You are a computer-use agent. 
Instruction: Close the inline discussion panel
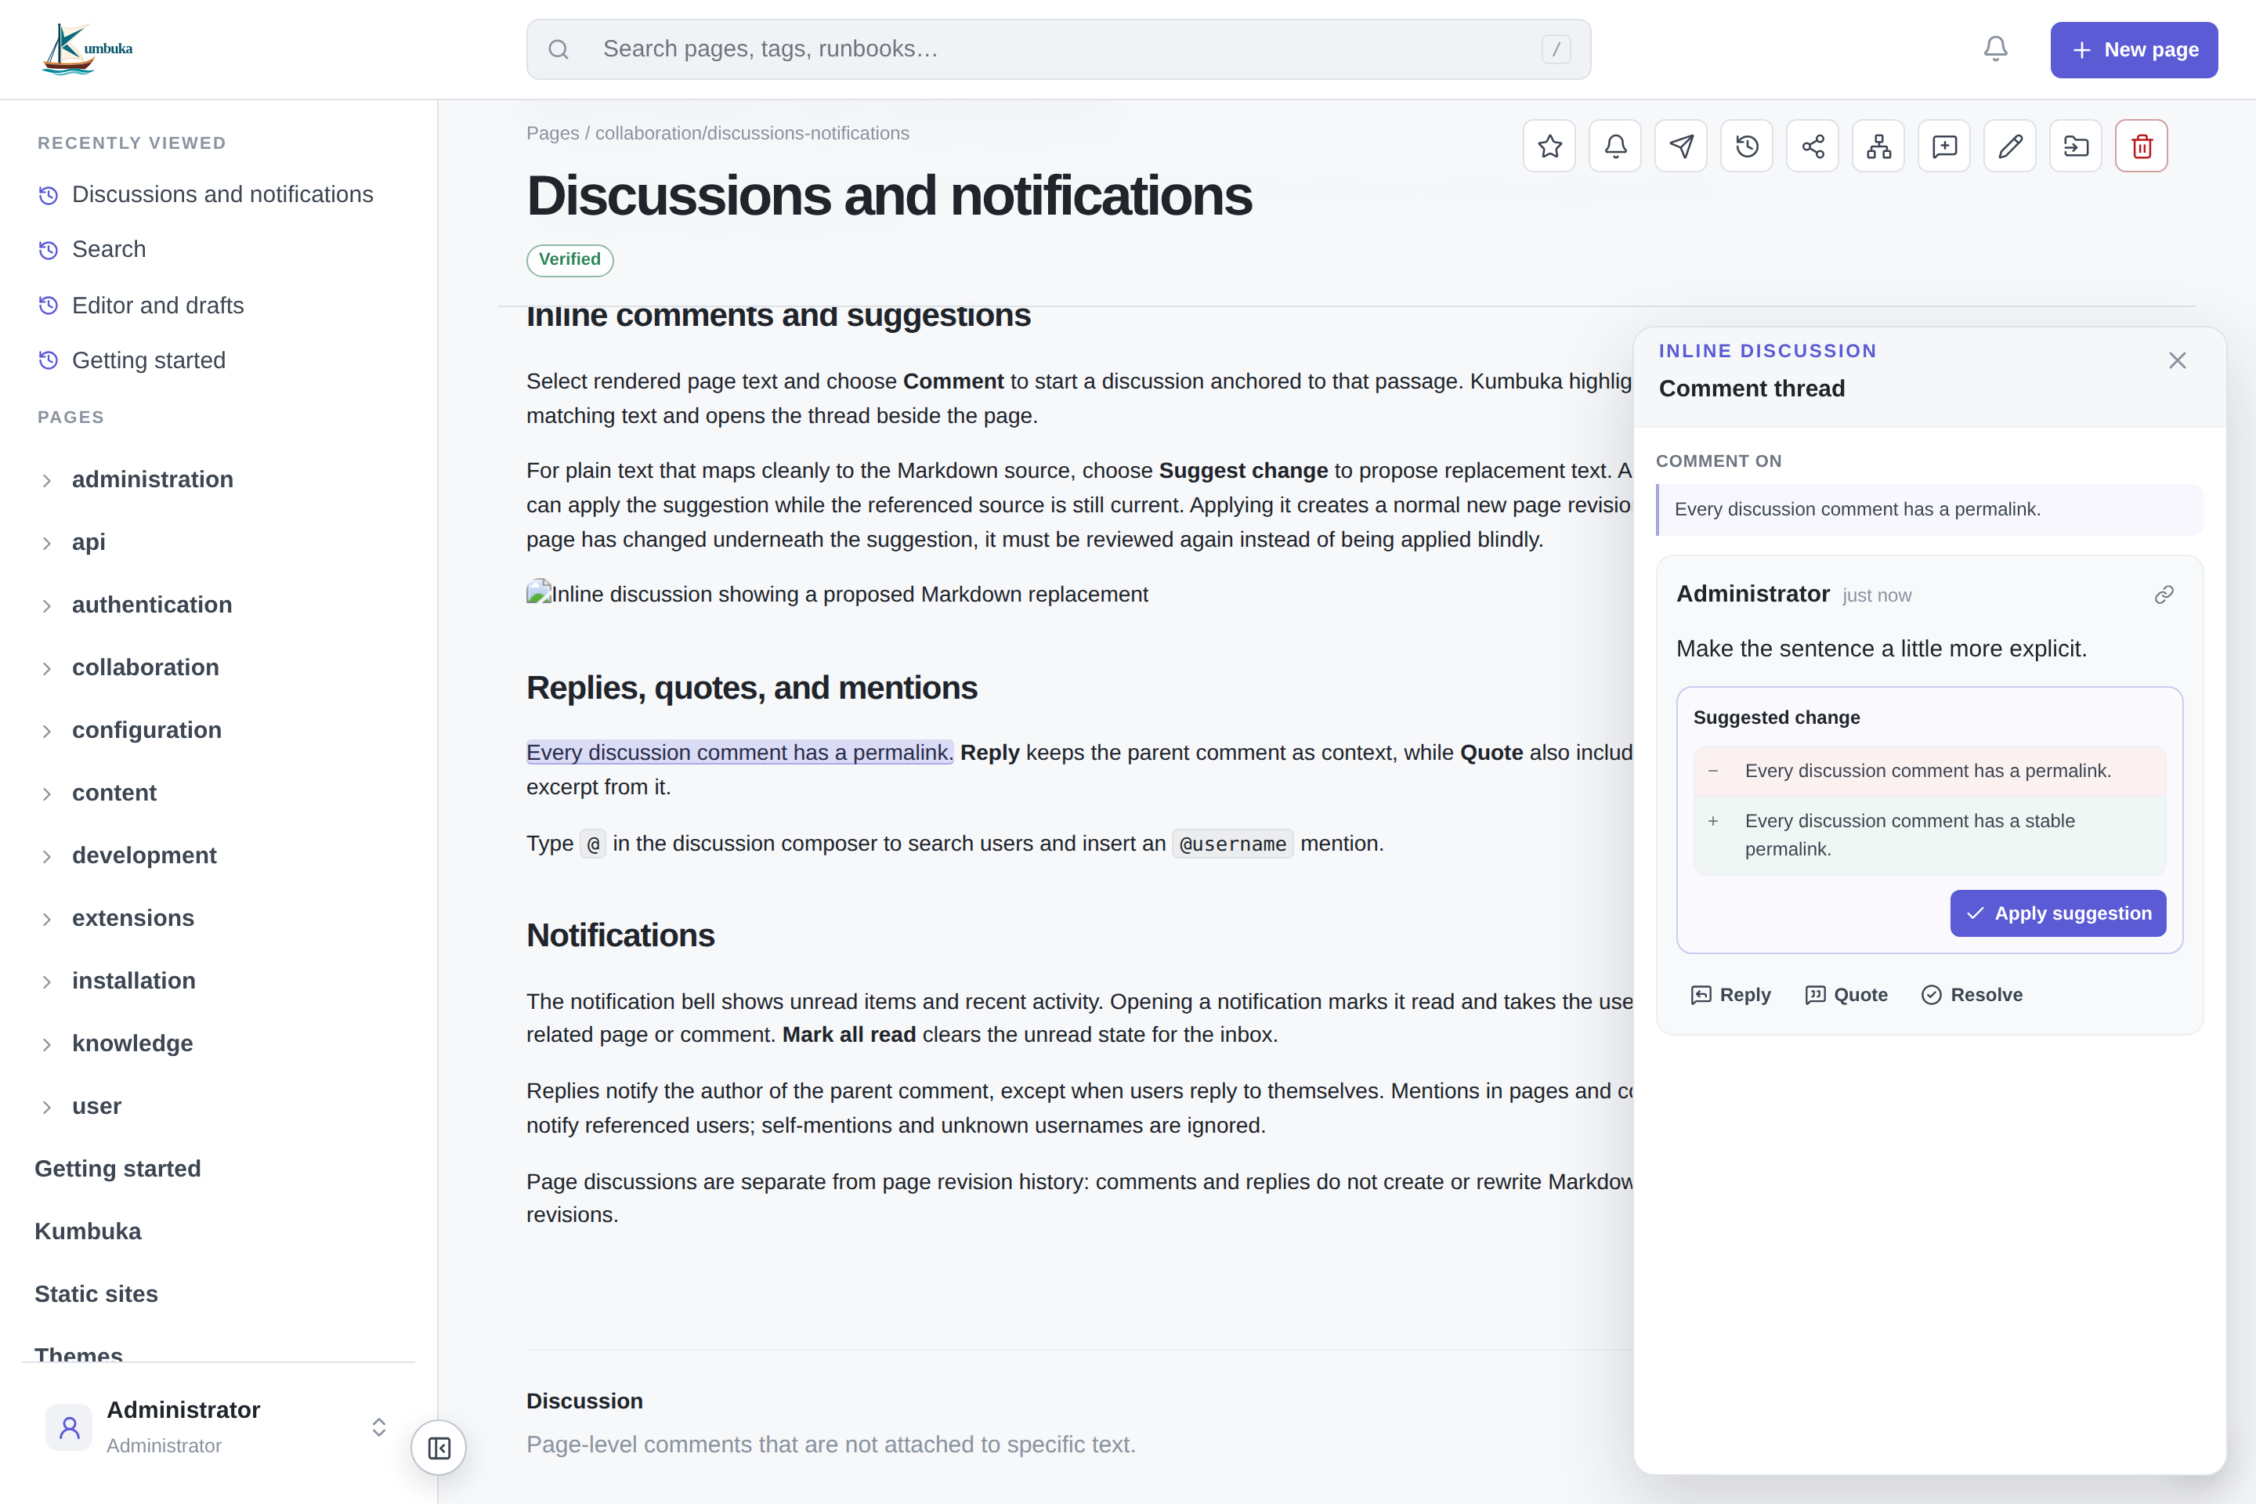2178,360
